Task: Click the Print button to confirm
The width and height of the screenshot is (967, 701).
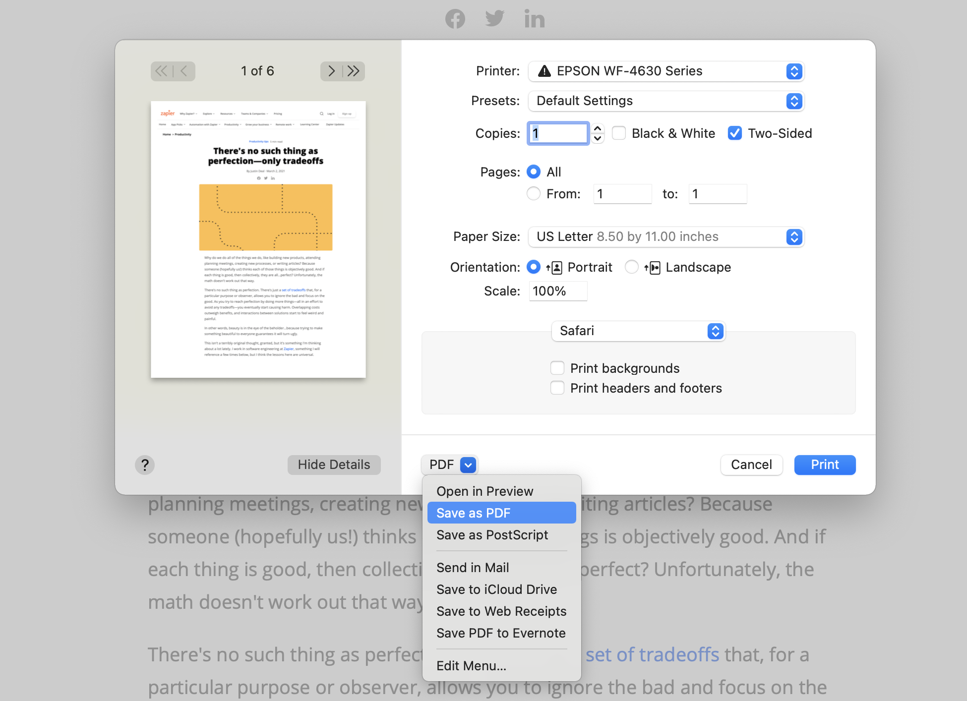Action: coord(824,464)
